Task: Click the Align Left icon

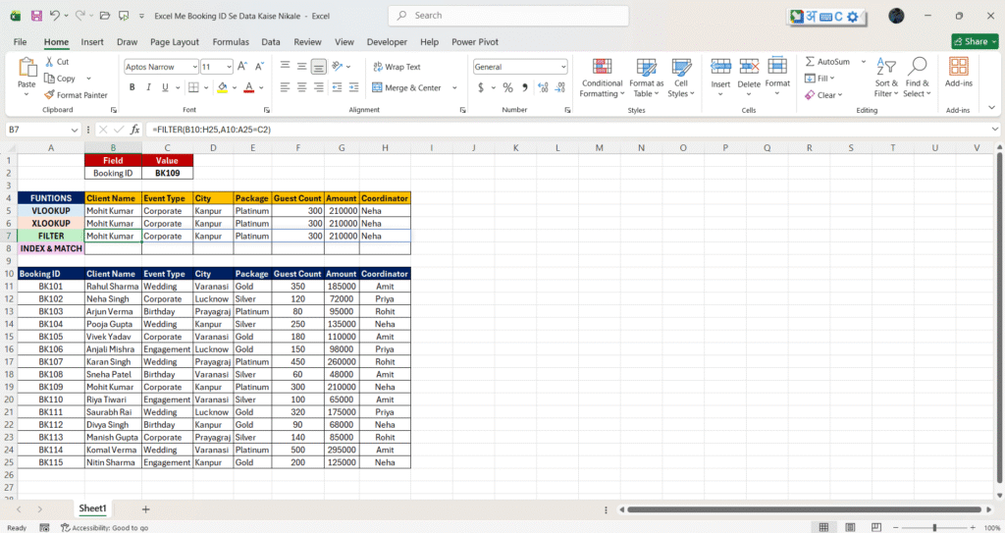Action: 286,87
